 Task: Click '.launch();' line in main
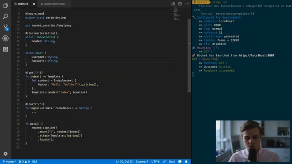click(46, 139)
